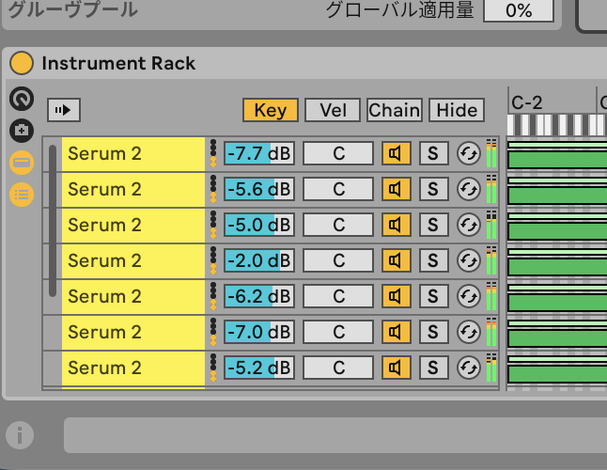Click the pan field of the -6.2 dB chain

338,296
